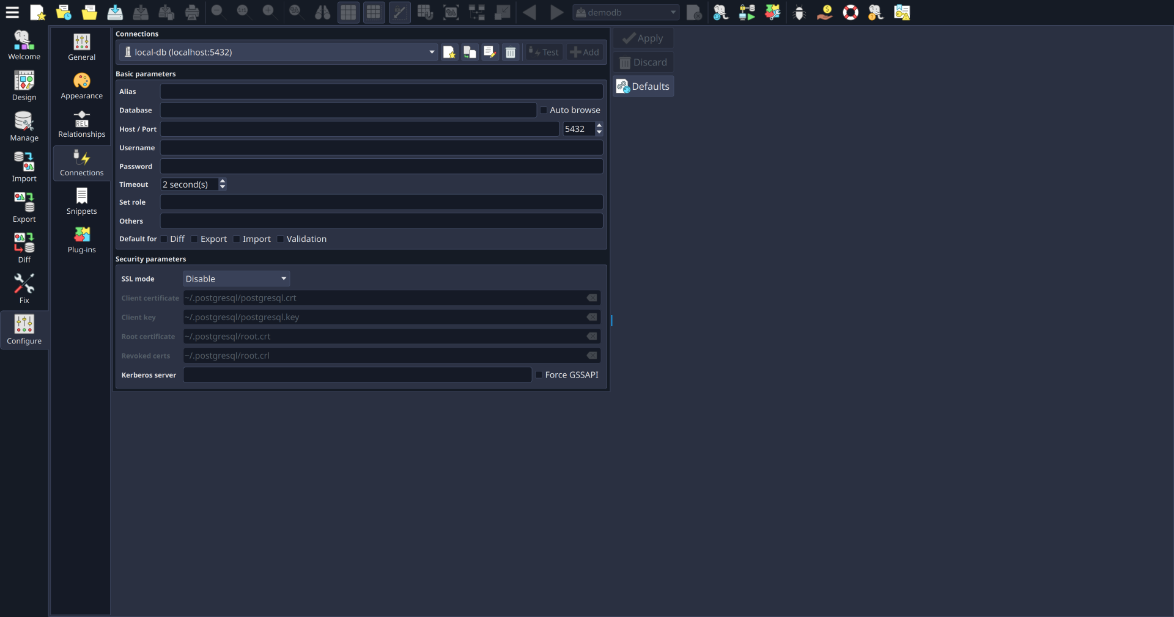Enable the Auto browse checkbox
The height and width of the screenshot is (617, 1174).
click(x=543, y=110)
